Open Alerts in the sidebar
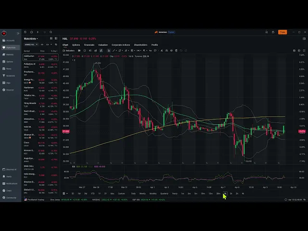 click(x=7, y=177)
